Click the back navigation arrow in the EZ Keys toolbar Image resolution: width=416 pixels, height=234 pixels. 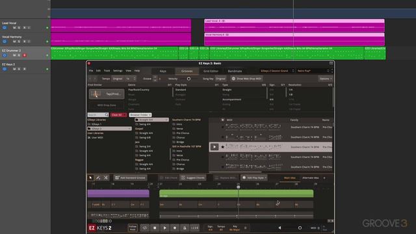[90, 79]
